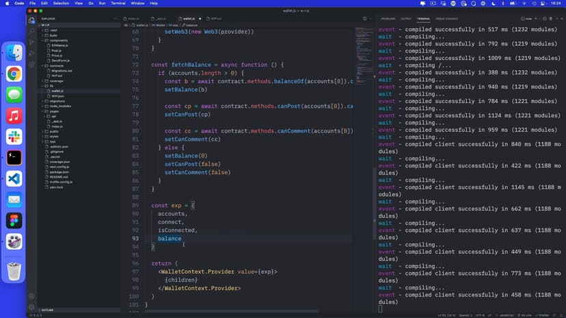Switch to the DEBUG CONSOLE panel tab
Screen dimensions: 566x318
coord(447,18)
